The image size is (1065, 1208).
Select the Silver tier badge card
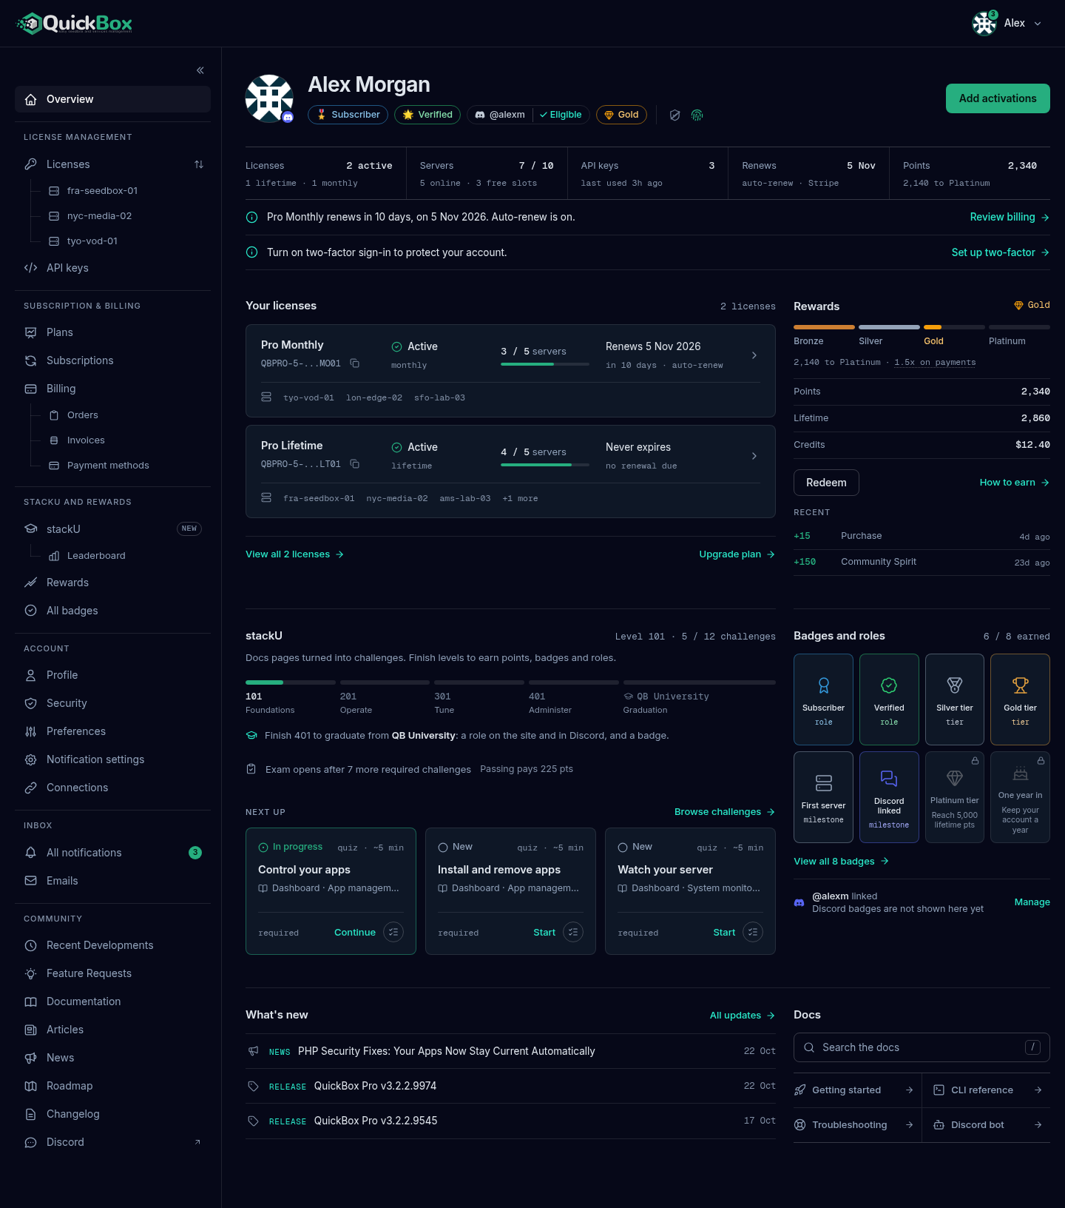(955, 699)
